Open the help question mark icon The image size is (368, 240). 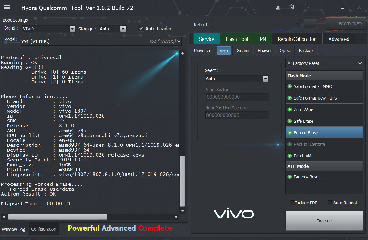point(308,7)
